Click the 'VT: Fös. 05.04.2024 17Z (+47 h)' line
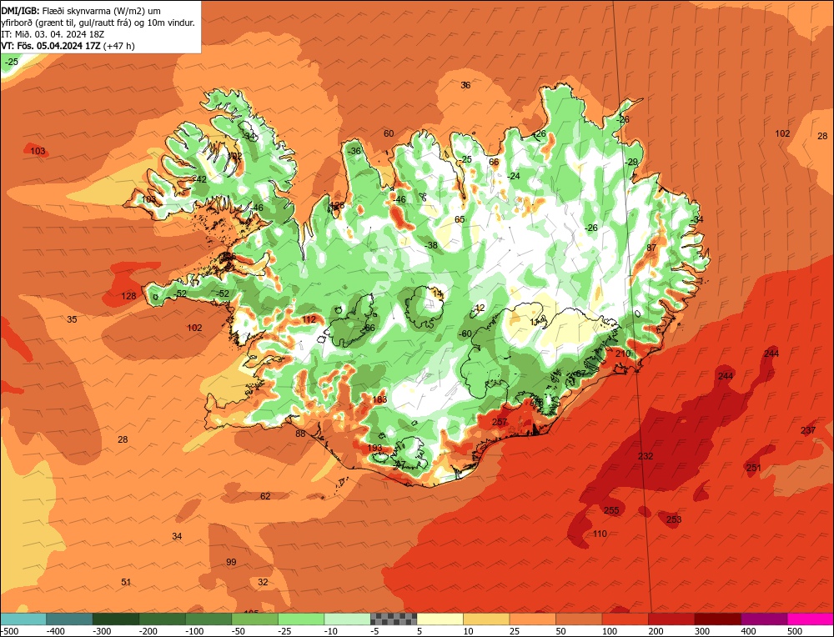The width and height of the screenshot is (834, 637). [68, 46]
